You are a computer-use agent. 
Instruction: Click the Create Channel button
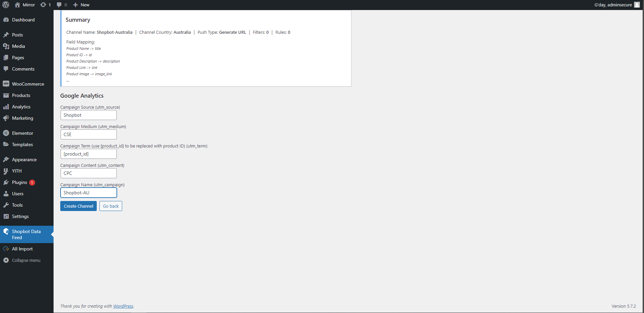(78, 206)
